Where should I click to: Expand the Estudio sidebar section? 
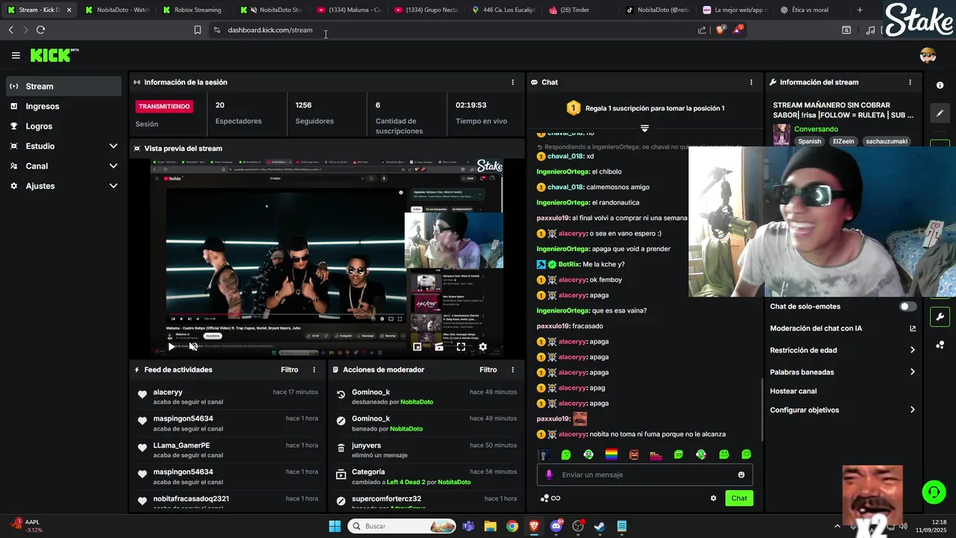tap(63, 146)
